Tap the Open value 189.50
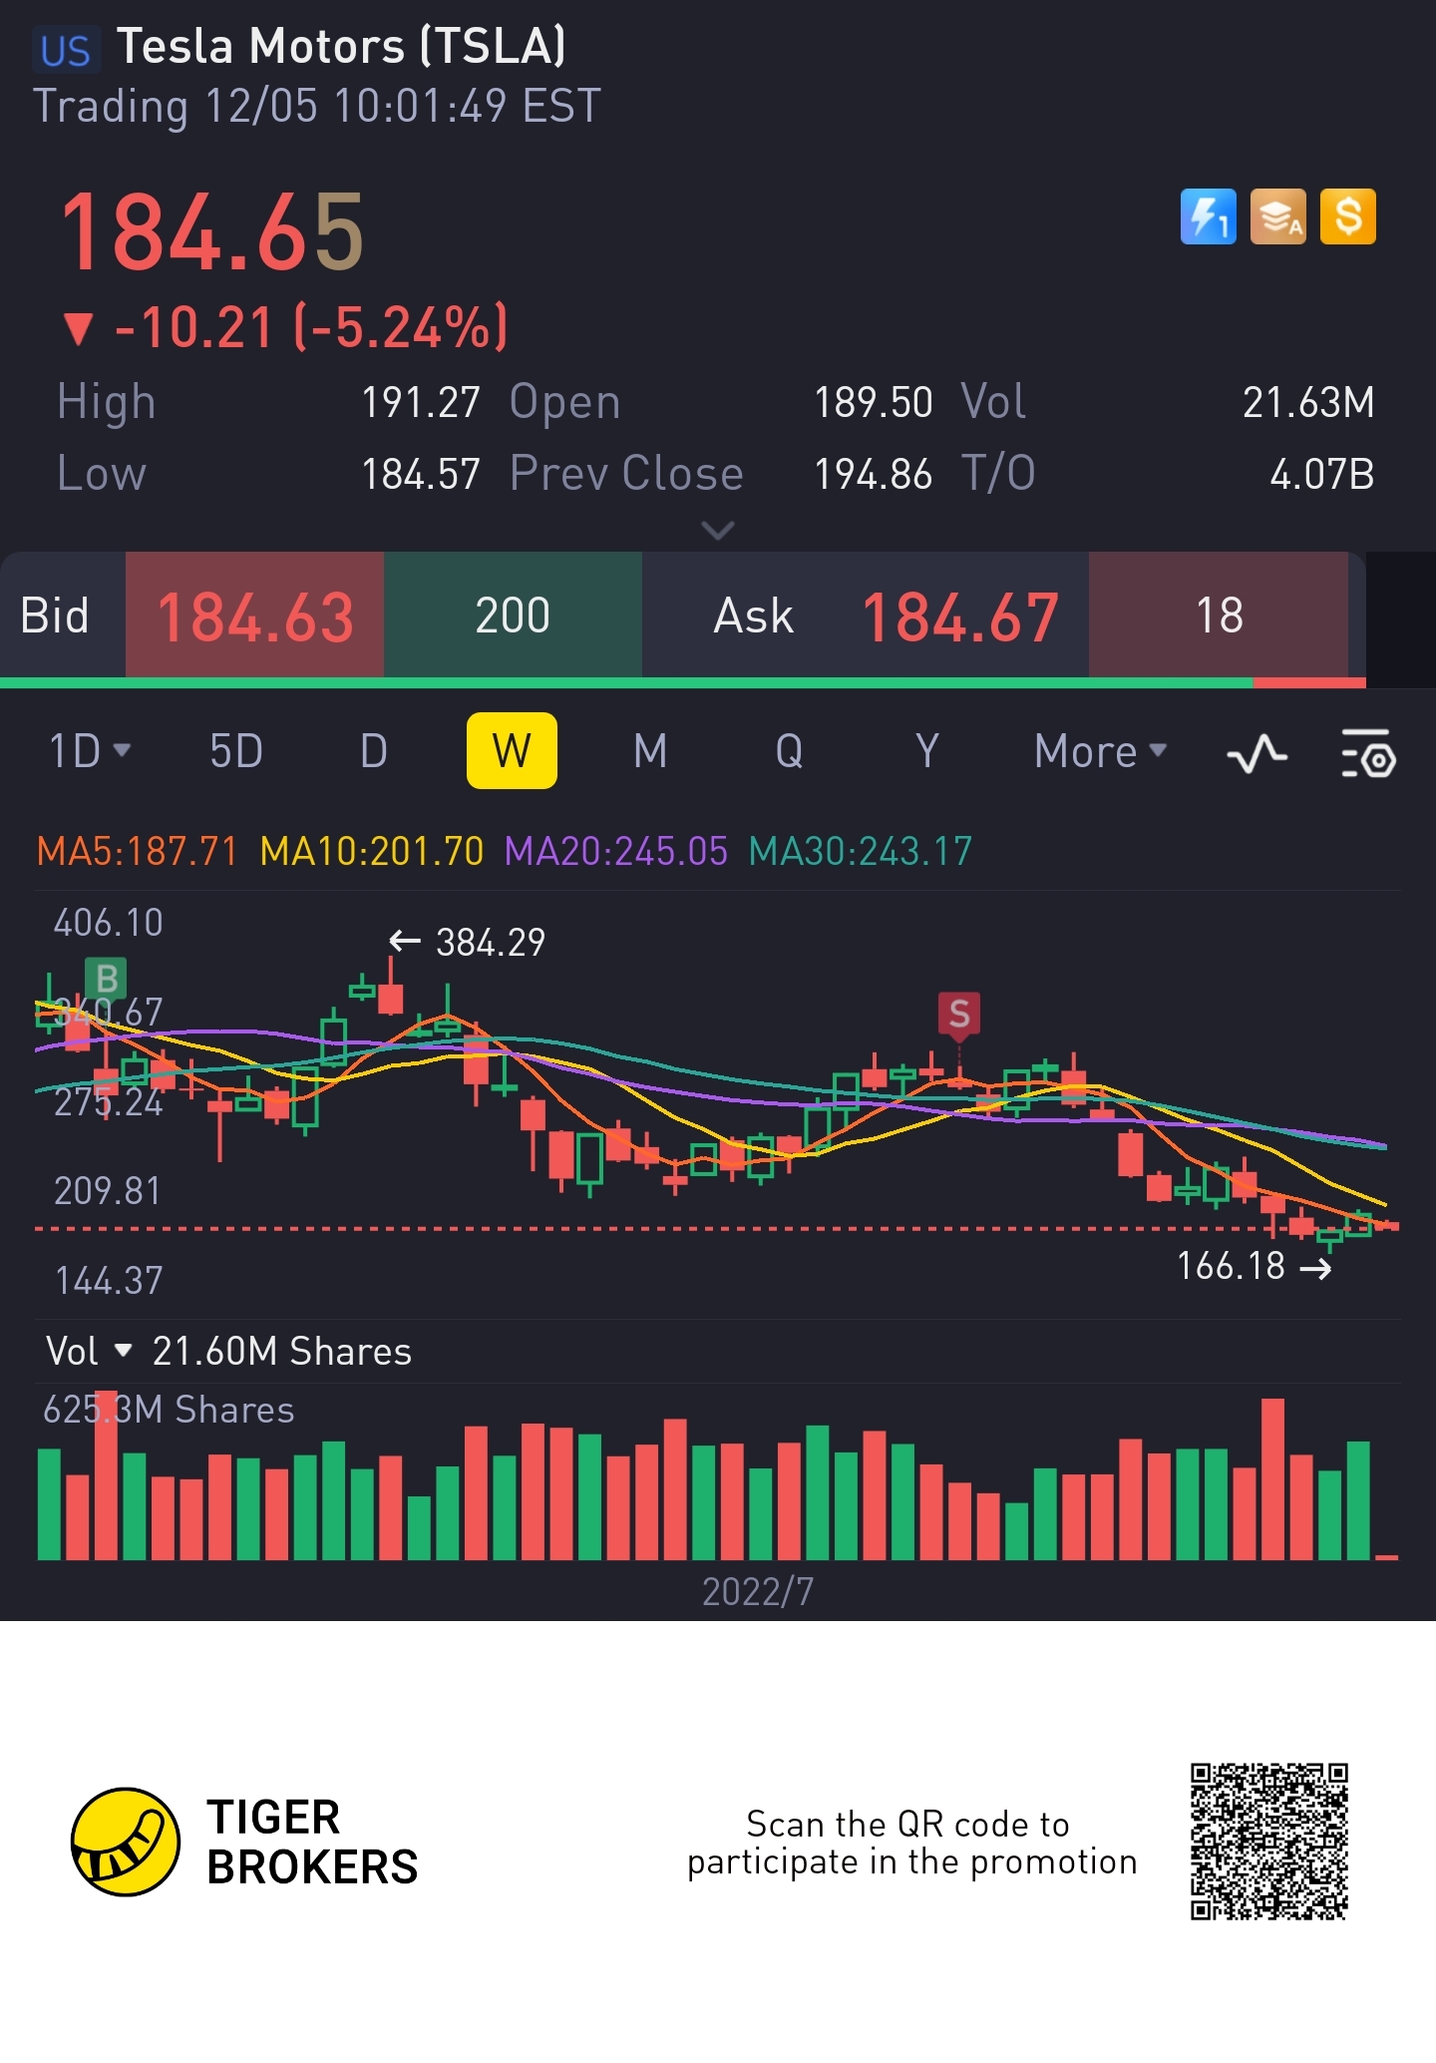The height and width of the screenshot is (2063, 1436). pos(874,403)
